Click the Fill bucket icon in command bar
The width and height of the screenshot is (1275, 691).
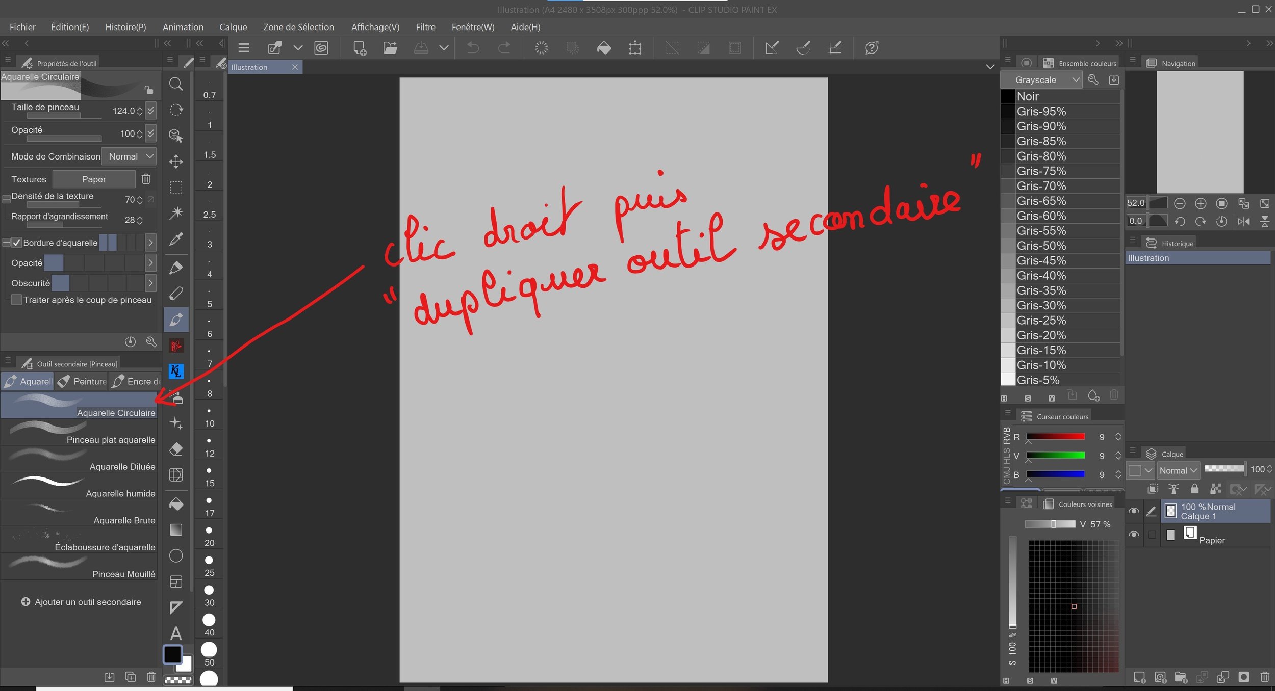(604, 48)
